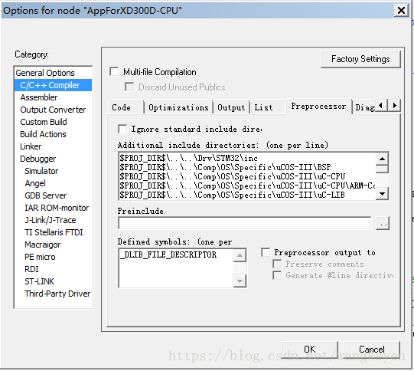Confirm with the OK button
This screenshot has width=414, height=371.
point(309,350)
